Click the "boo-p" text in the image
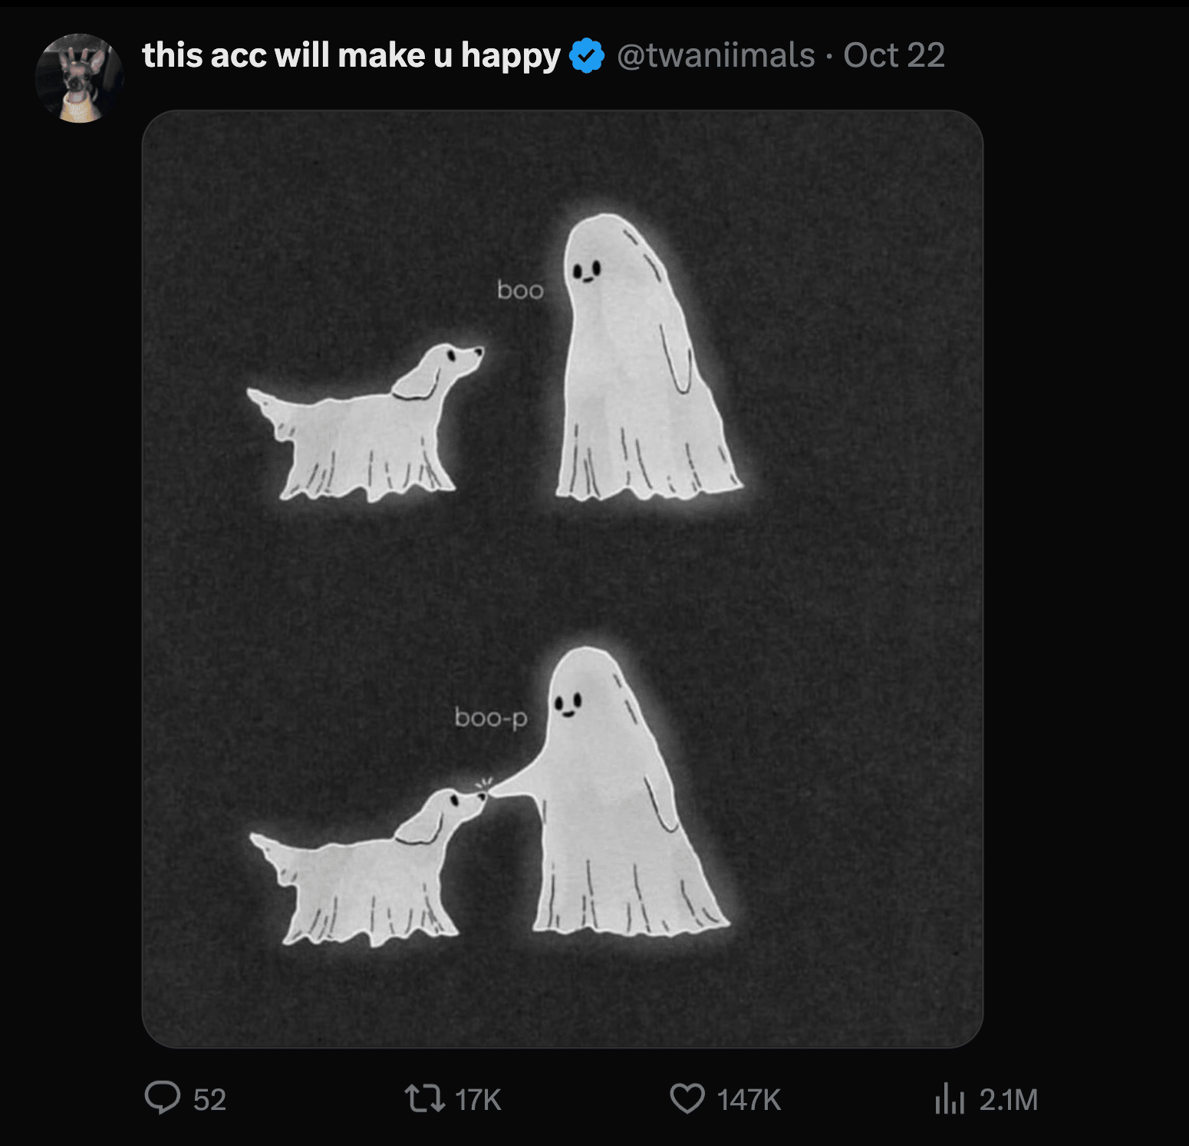Viewport: 1189px width, 1146px height. click(491, 718)
